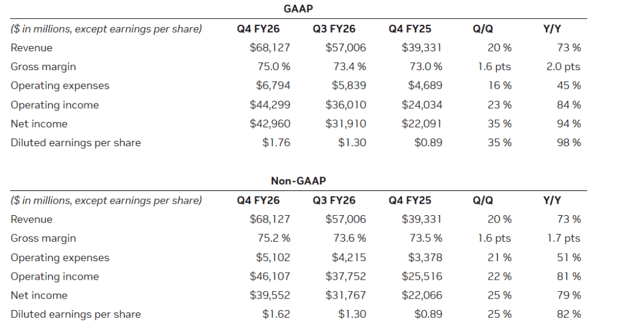The width and height of the screenshot is (619, 336).
Task: Select the 2.0 pts Y/Y gross margin cell
Action: coord(563,66)
